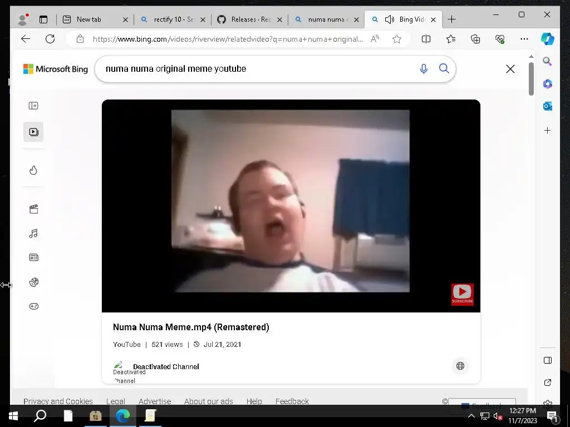Customize sidebar plus button

548,130
